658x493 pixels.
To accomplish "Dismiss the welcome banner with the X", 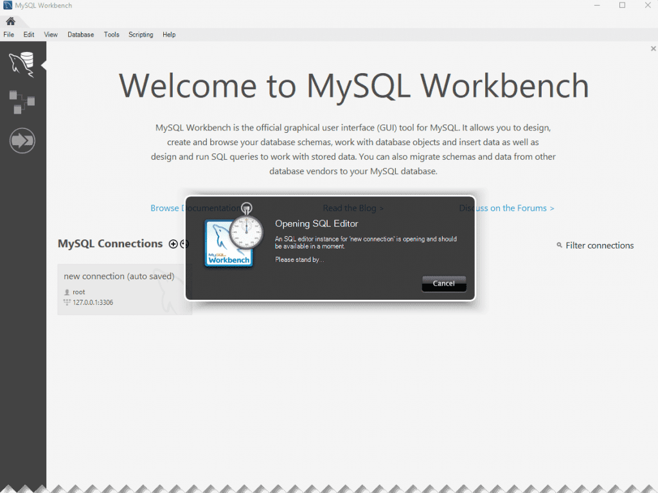I will click(653, 48).
